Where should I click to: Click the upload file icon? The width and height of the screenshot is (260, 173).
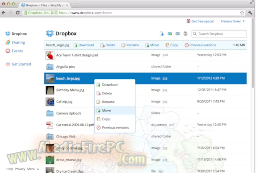162,34
